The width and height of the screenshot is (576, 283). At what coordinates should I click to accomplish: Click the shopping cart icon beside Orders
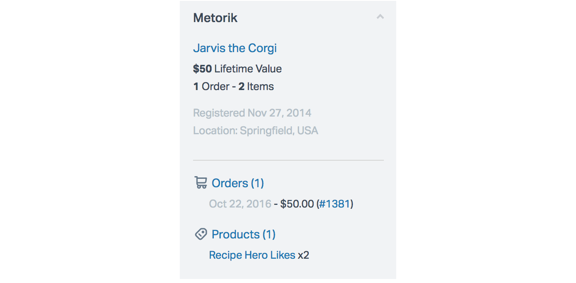[x=201, y=183]
